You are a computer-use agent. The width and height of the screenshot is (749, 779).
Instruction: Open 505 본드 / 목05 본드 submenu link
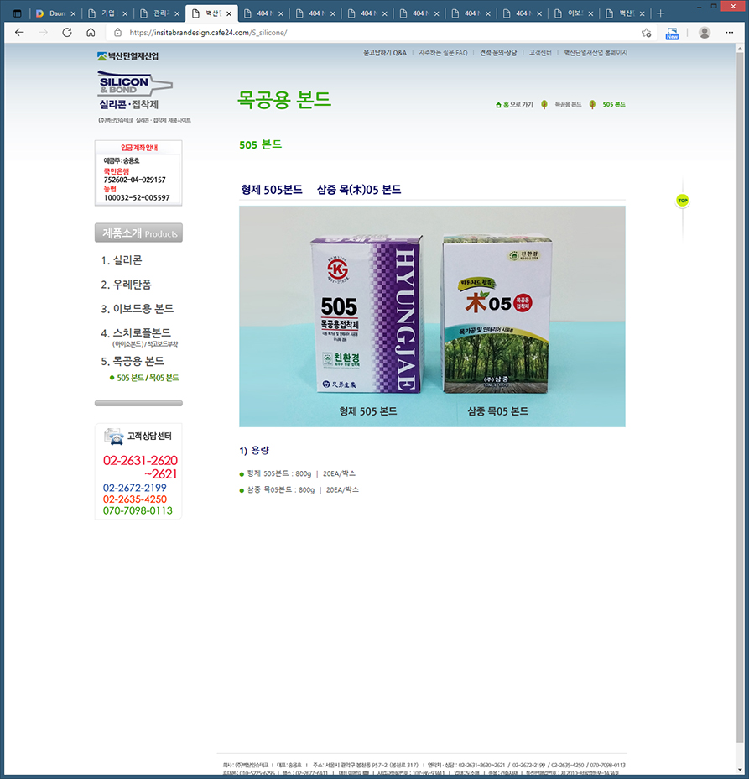tap(148, 378)
